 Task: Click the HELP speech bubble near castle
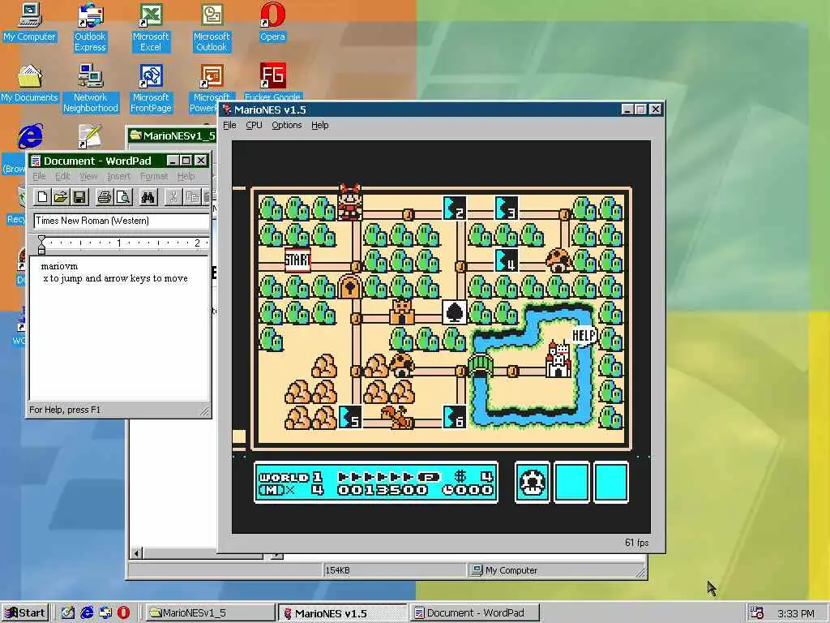[x=584, y=335]
